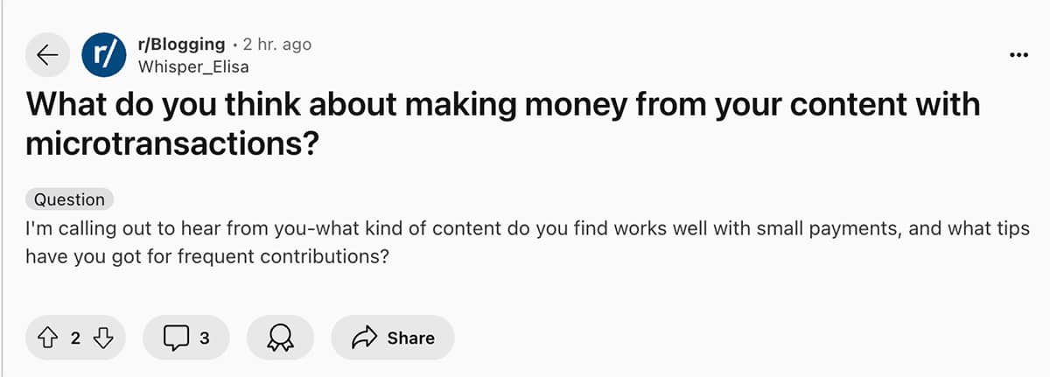Screen dimensions: 1050x377
Task: Open the three-dot post options menu
Action: [1018, 55]
